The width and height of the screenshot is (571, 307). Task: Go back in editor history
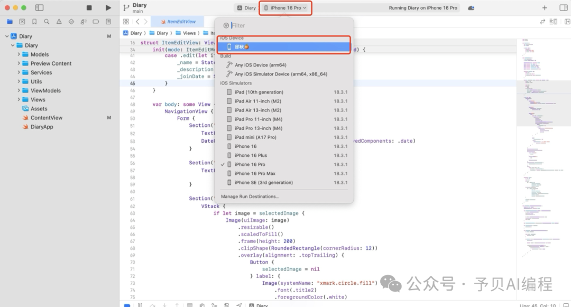137,22
